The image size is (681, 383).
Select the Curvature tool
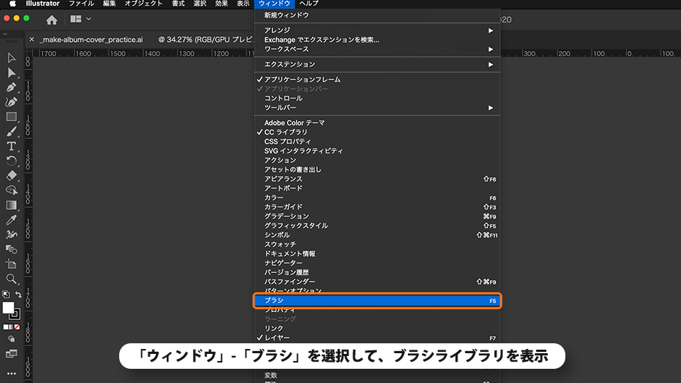11,102
